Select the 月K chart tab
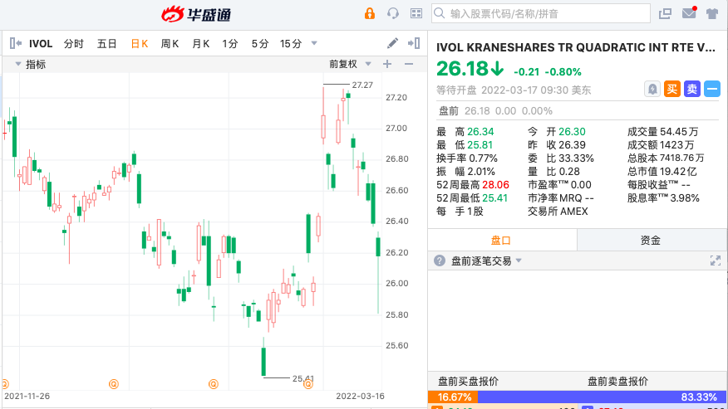This screenshot has height=409, width=728. (201, 44)
